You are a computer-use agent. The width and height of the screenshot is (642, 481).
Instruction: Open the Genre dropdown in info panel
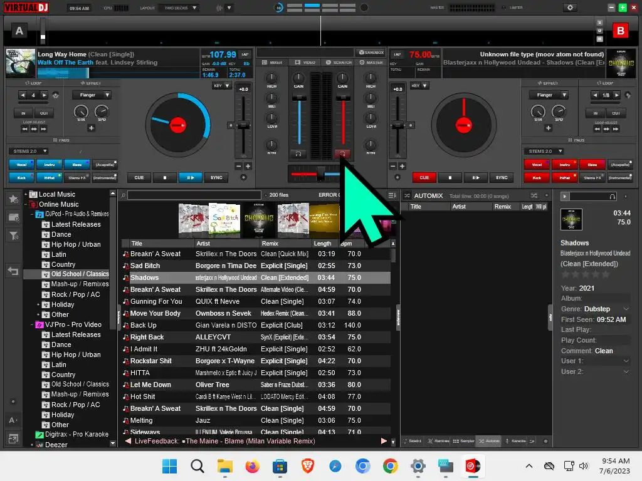coord(626,309)
